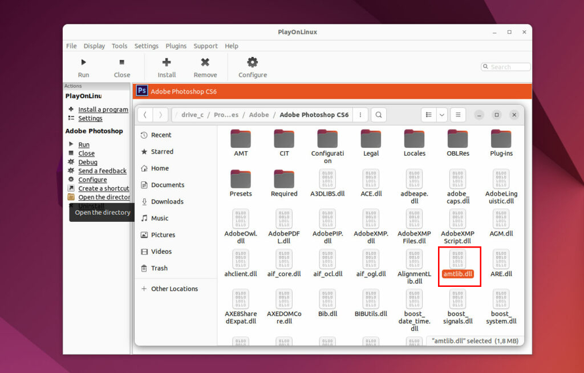Image resolution: width=584 pixels, height=373 pixels.
Task: Click the Install a program link
Action: (103, 110)
